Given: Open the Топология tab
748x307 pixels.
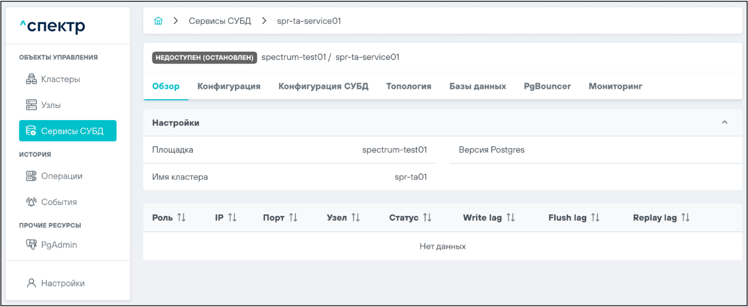Looking at the screenshot, I should pyautogui.click(x=408, y=86).
